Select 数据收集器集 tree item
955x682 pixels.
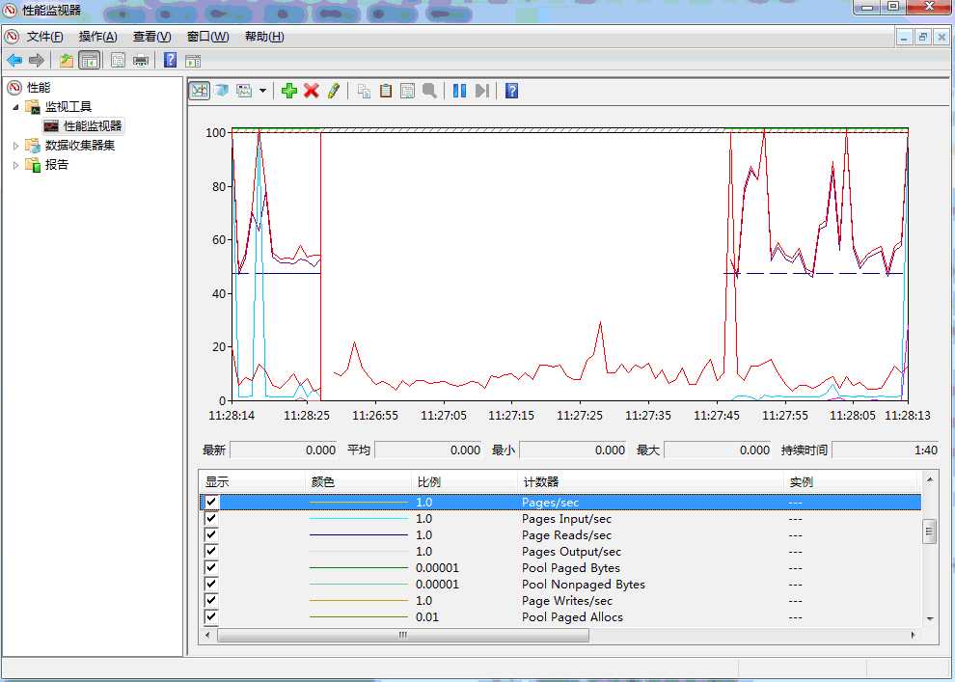80,146
